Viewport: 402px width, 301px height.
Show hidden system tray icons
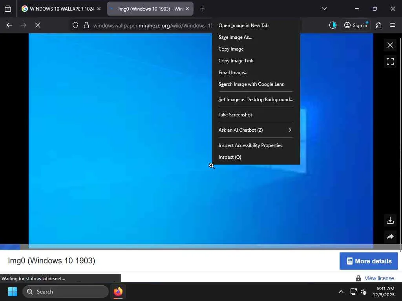point(341,292)
